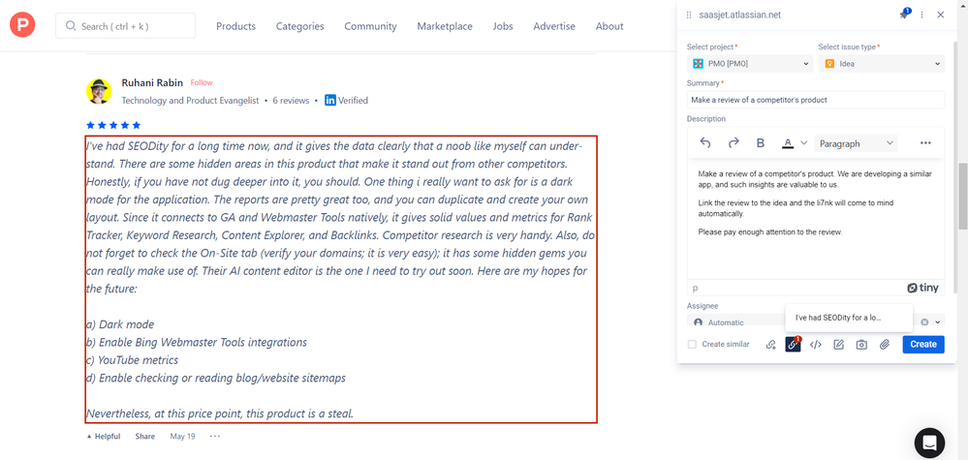Click the highlighted link icon with badge

pos(793,345)
